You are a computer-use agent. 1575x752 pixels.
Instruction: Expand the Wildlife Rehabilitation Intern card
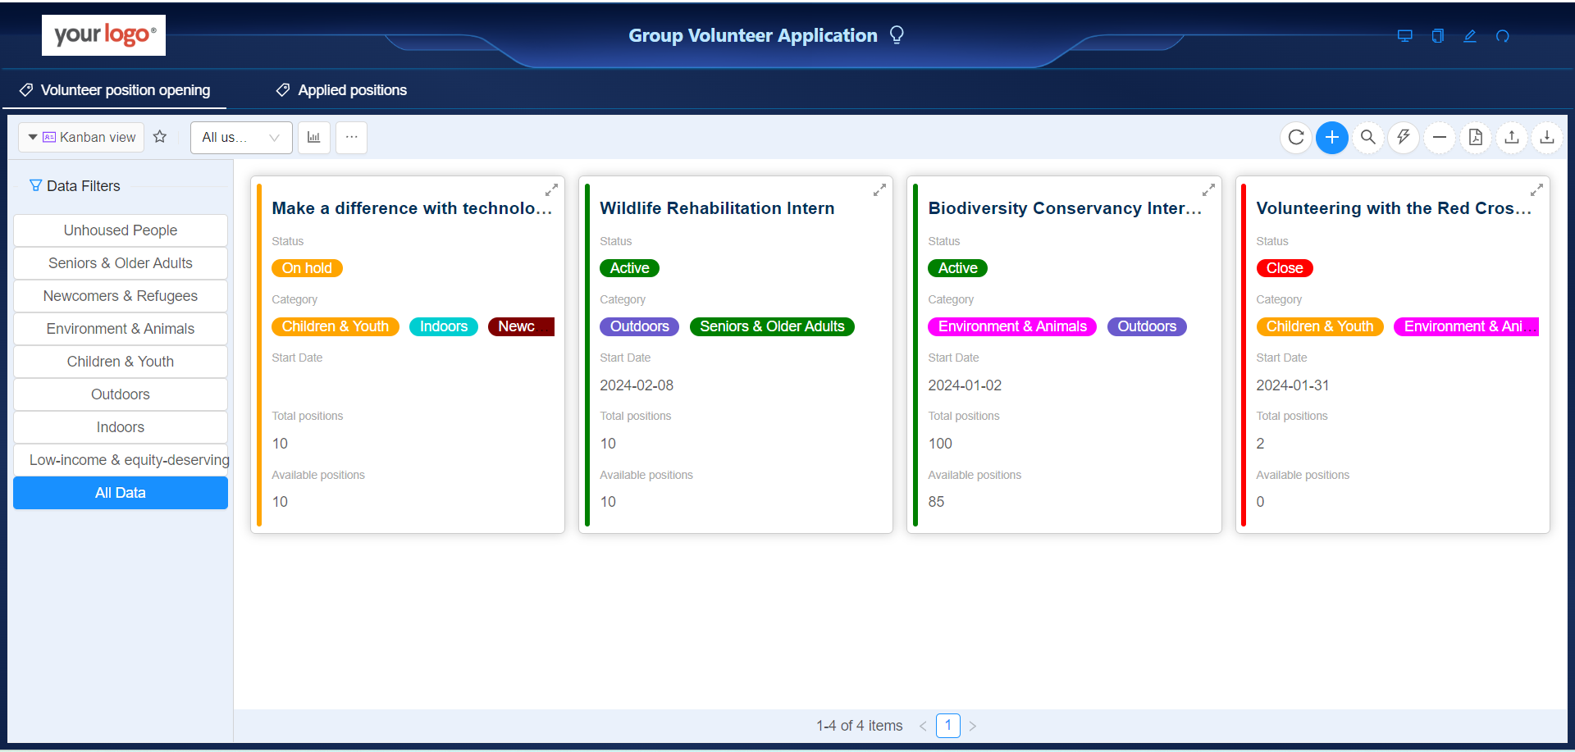click(x=879, y=190)
